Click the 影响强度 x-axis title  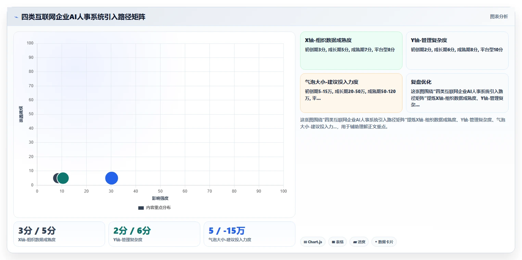tap(160, 198)
